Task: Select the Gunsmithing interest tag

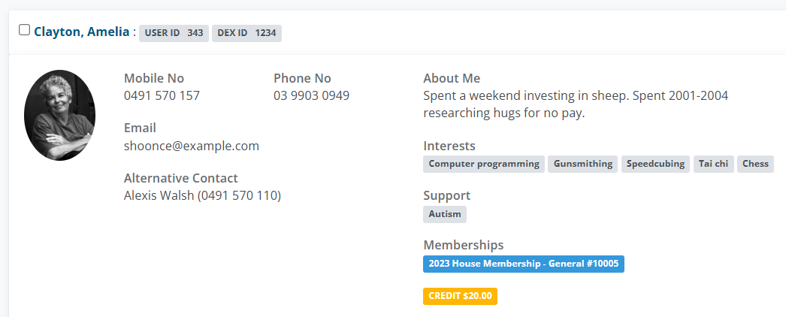Action: 583,164
